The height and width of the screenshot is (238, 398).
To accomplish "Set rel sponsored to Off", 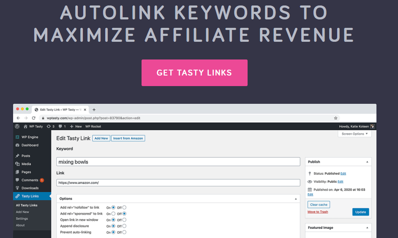I will coord(124,214).
